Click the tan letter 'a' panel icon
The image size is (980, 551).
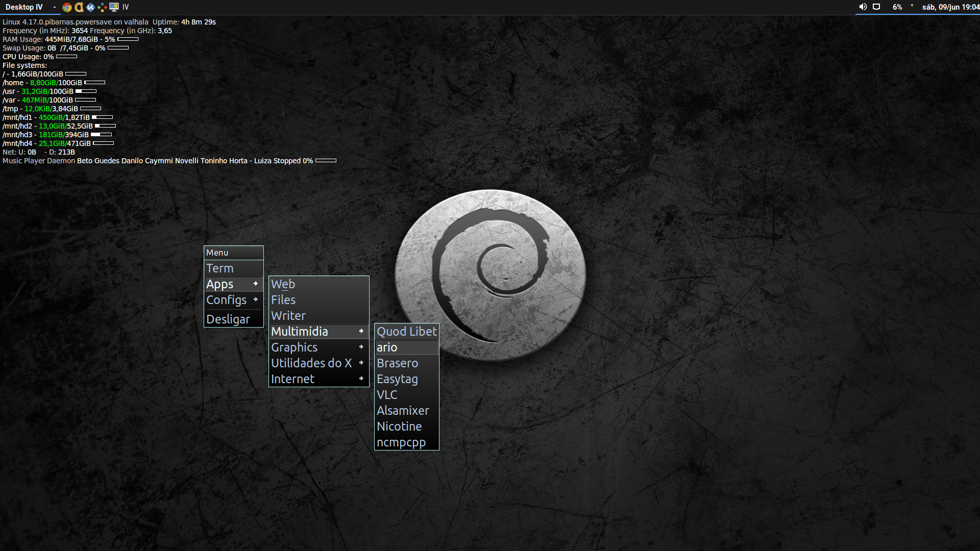coord(79,7)
